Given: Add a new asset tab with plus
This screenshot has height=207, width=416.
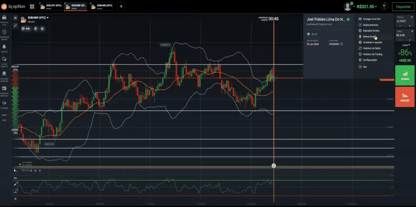Looking at the screenshot, I should (121, 6).
